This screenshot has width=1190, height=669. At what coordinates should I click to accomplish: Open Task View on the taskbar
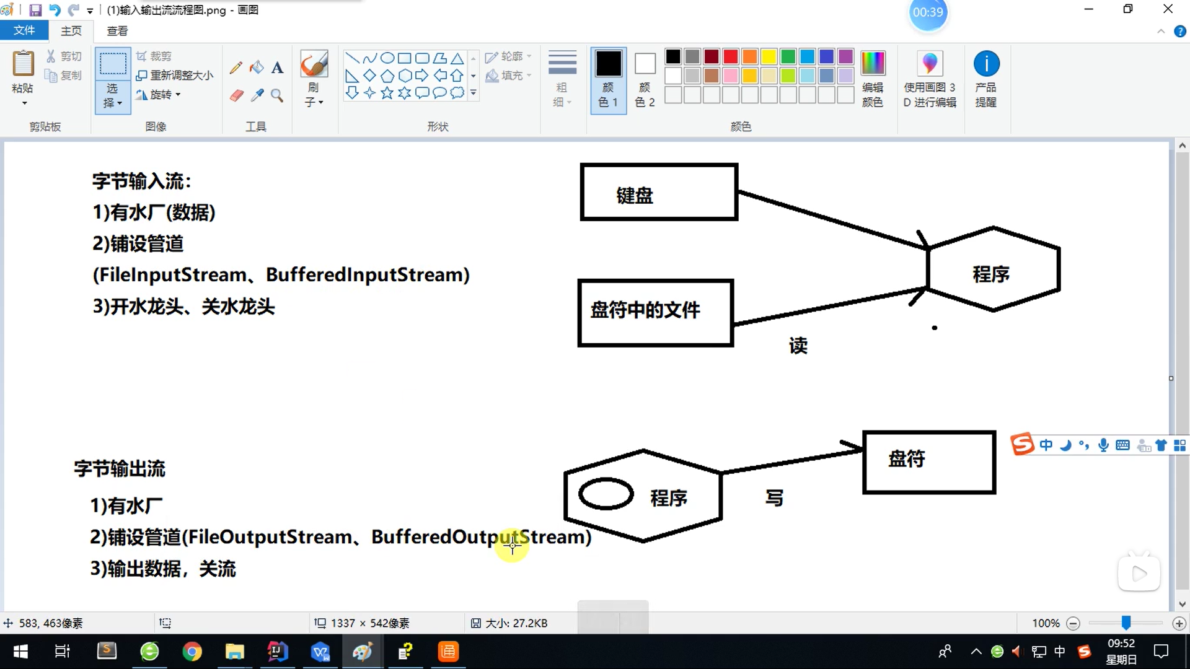tap(63, 652)
